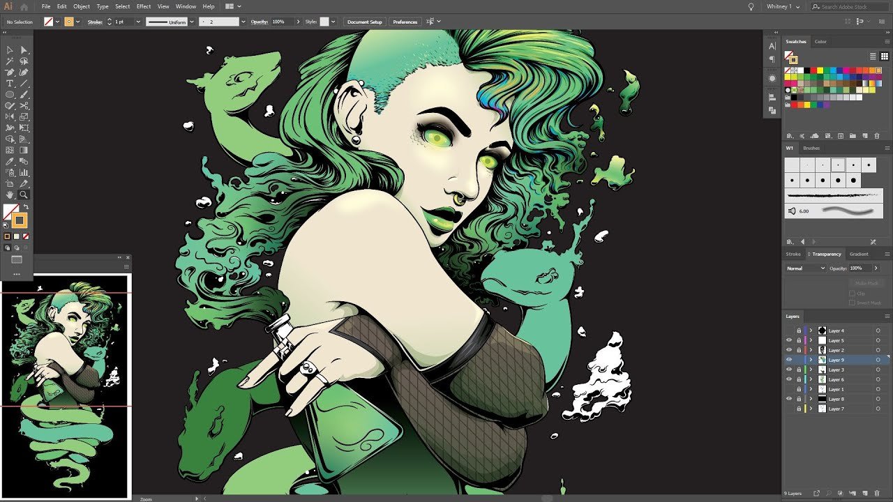This screenshot has height=502, width=893.
Task: Pick the Paintbrush tool
Action: point(24,95)
